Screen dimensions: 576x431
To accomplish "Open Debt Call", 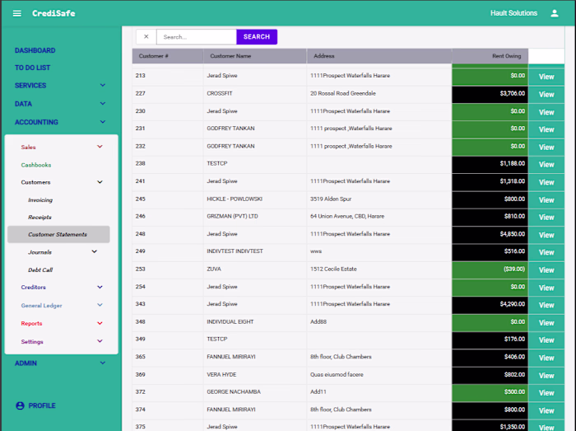I will point(40,270).
